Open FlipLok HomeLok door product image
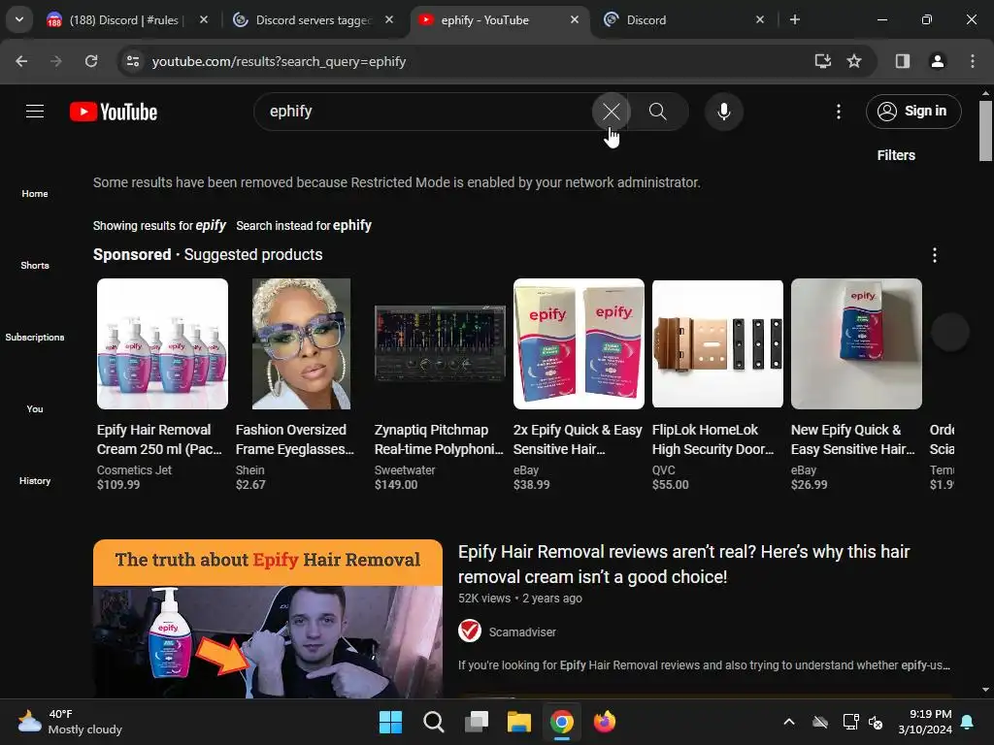The height and width of the screenshot is (745, 994). (717, 344)
